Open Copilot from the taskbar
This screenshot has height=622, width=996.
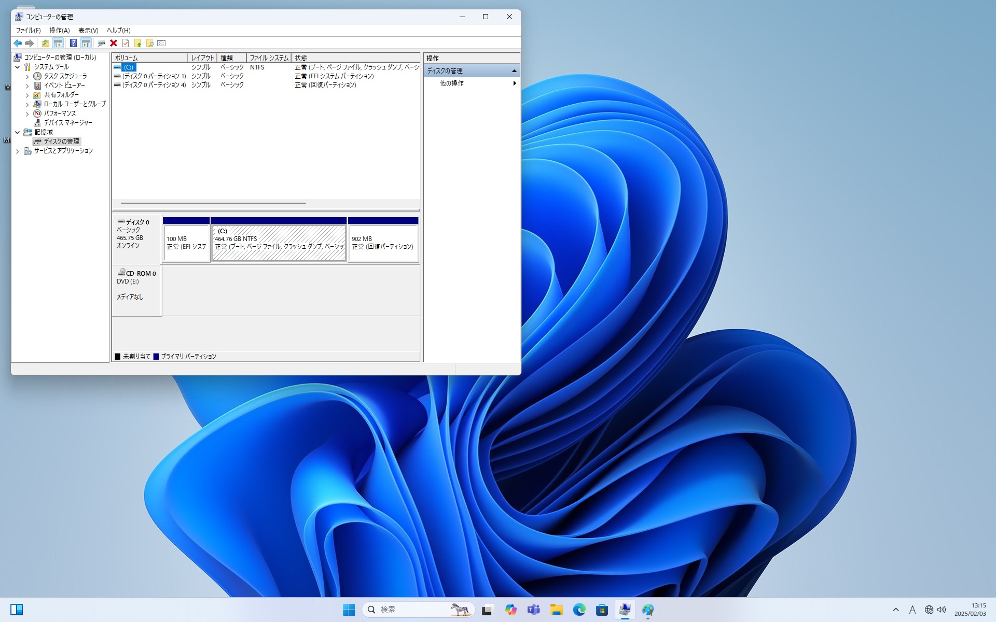pyautogui.click(x=511, y=610)
